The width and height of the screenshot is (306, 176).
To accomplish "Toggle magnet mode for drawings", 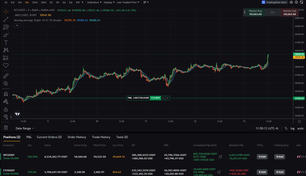I will (x=6, y=93).
